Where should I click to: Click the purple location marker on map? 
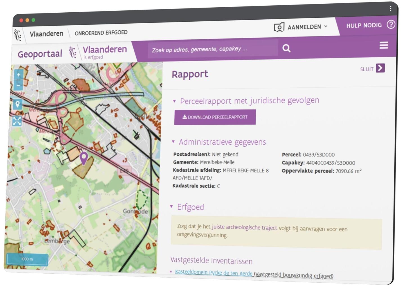pyautogui.click(x=84, y=158)
